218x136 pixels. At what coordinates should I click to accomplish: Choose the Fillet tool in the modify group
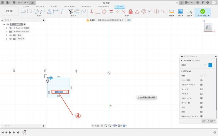(64, 12)
